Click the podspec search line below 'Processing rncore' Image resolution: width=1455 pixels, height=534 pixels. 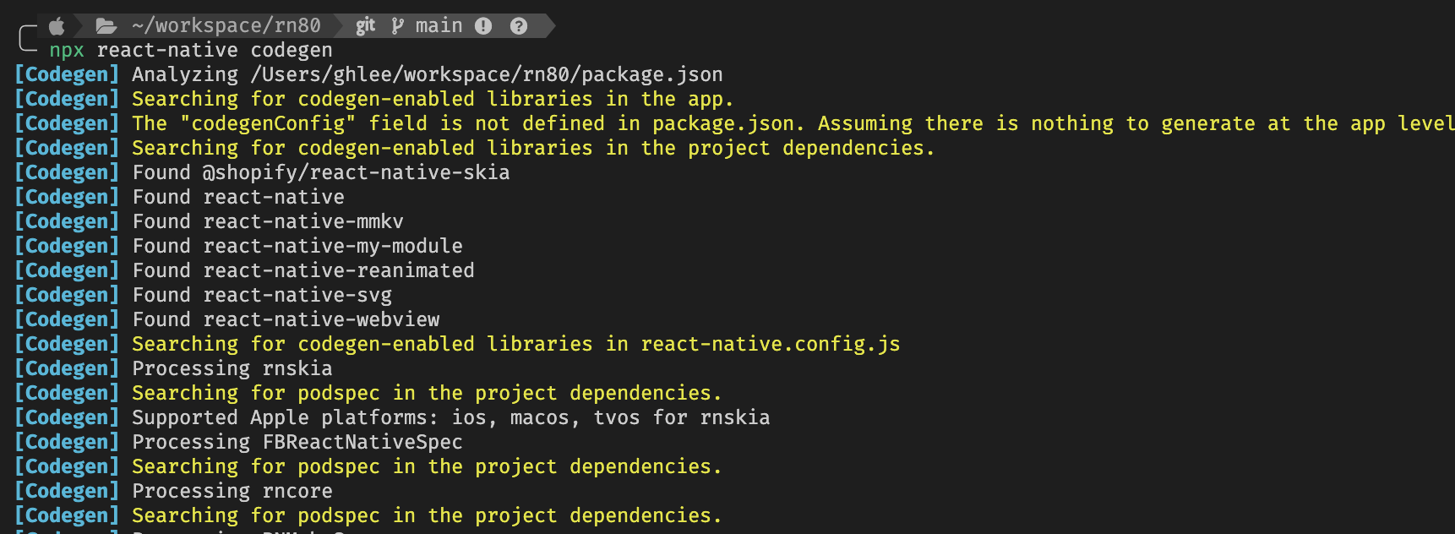pos(427,516)
